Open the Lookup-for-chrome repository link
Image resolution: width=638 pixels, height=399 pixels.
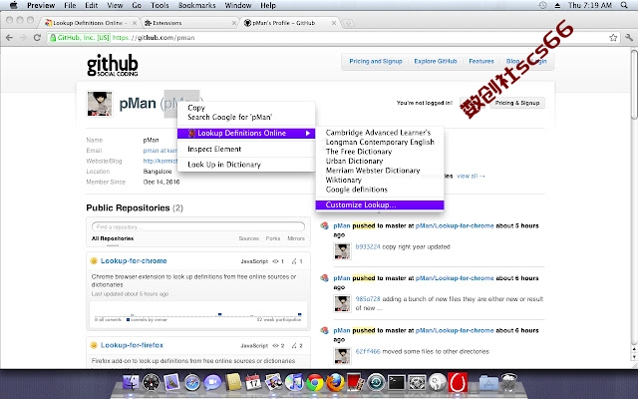(134, 261)
